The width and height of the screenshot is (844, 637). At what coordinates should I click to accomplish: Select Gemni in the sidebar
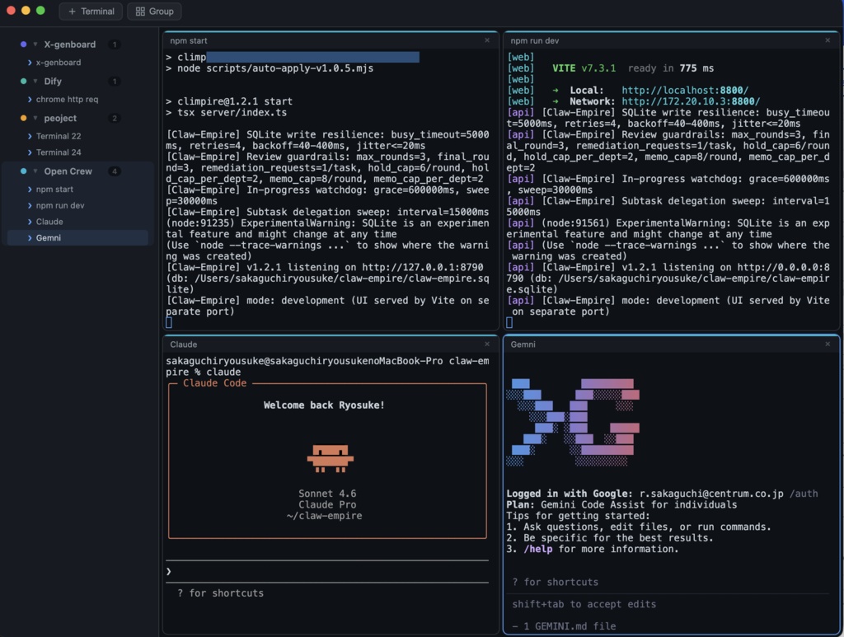click(78, 238)
